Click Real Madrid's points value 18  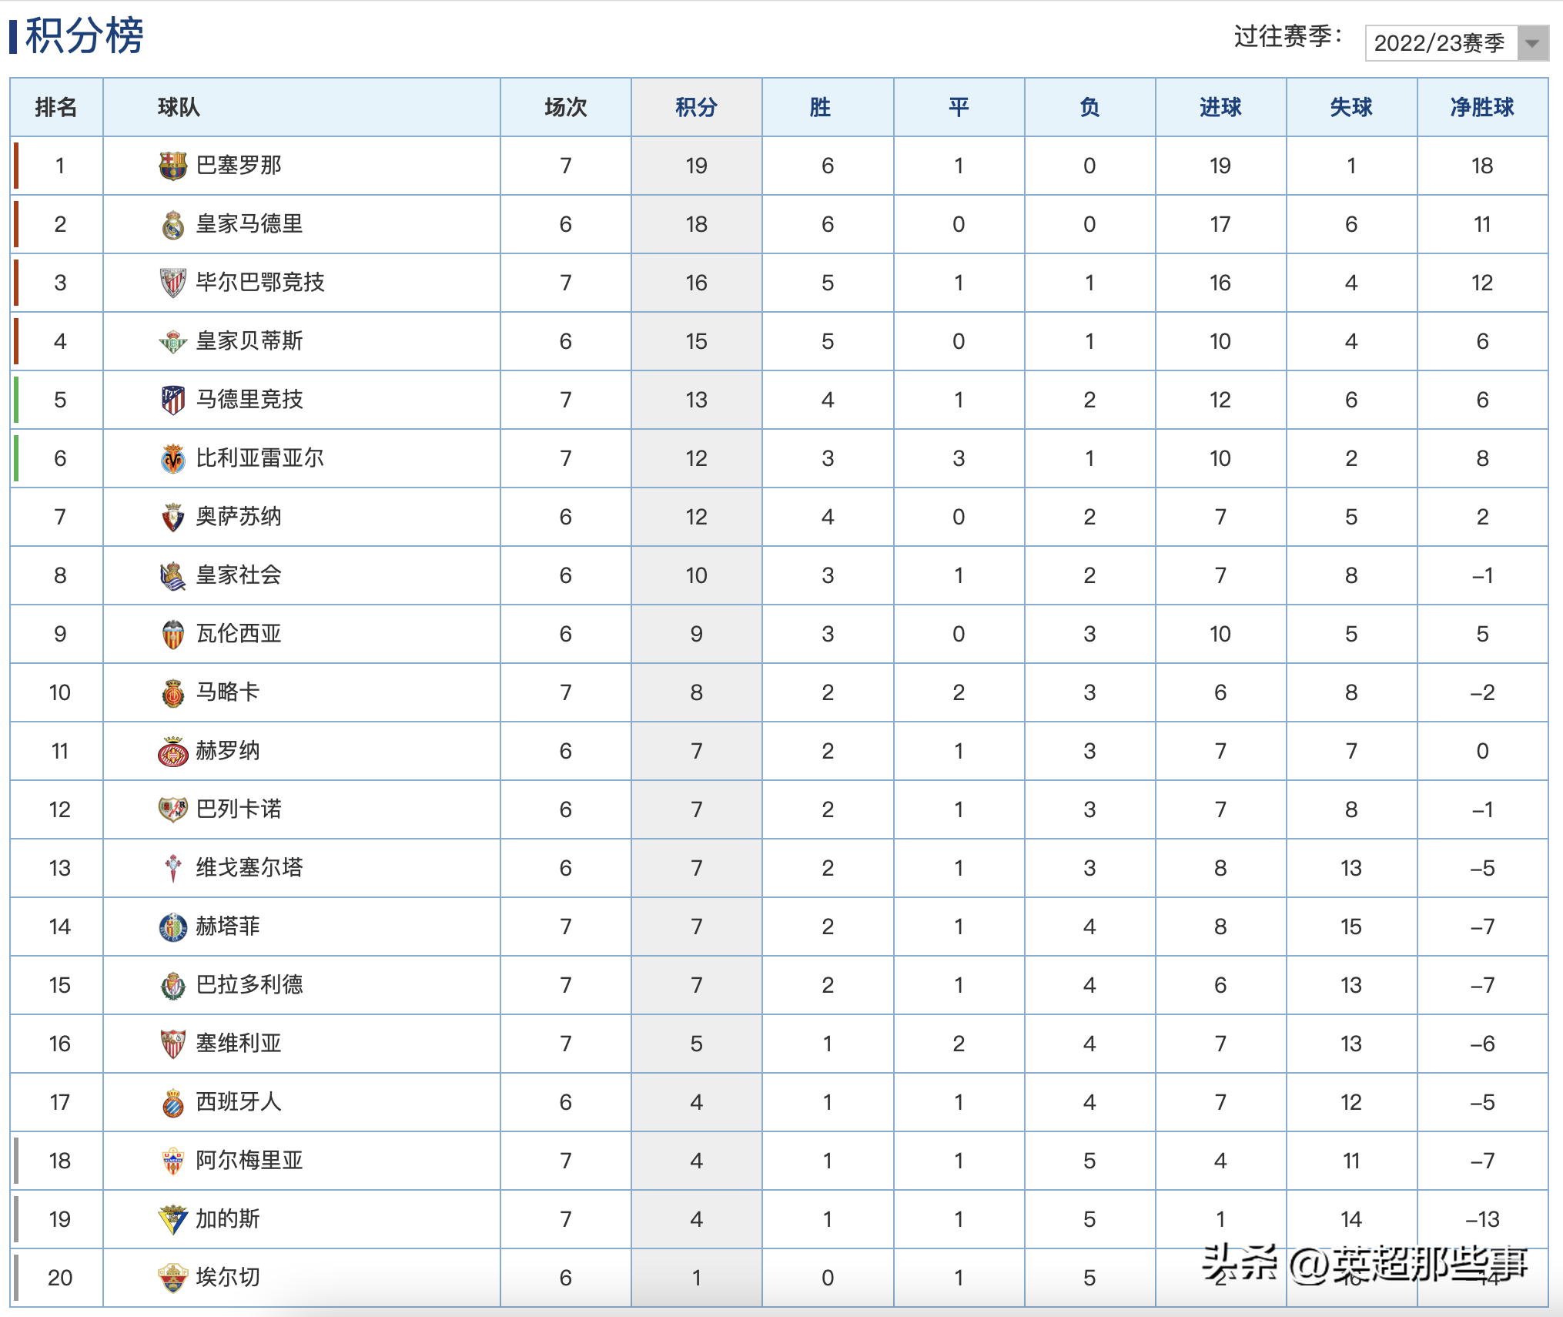pyautogui.click(x=697, y=224)
